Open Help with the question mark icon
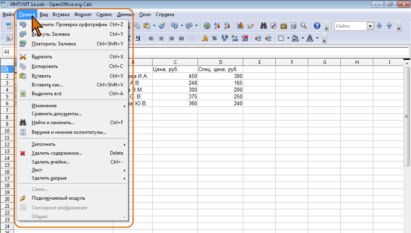411x233 pixels. pyautogui.click(x=317, y=26)
